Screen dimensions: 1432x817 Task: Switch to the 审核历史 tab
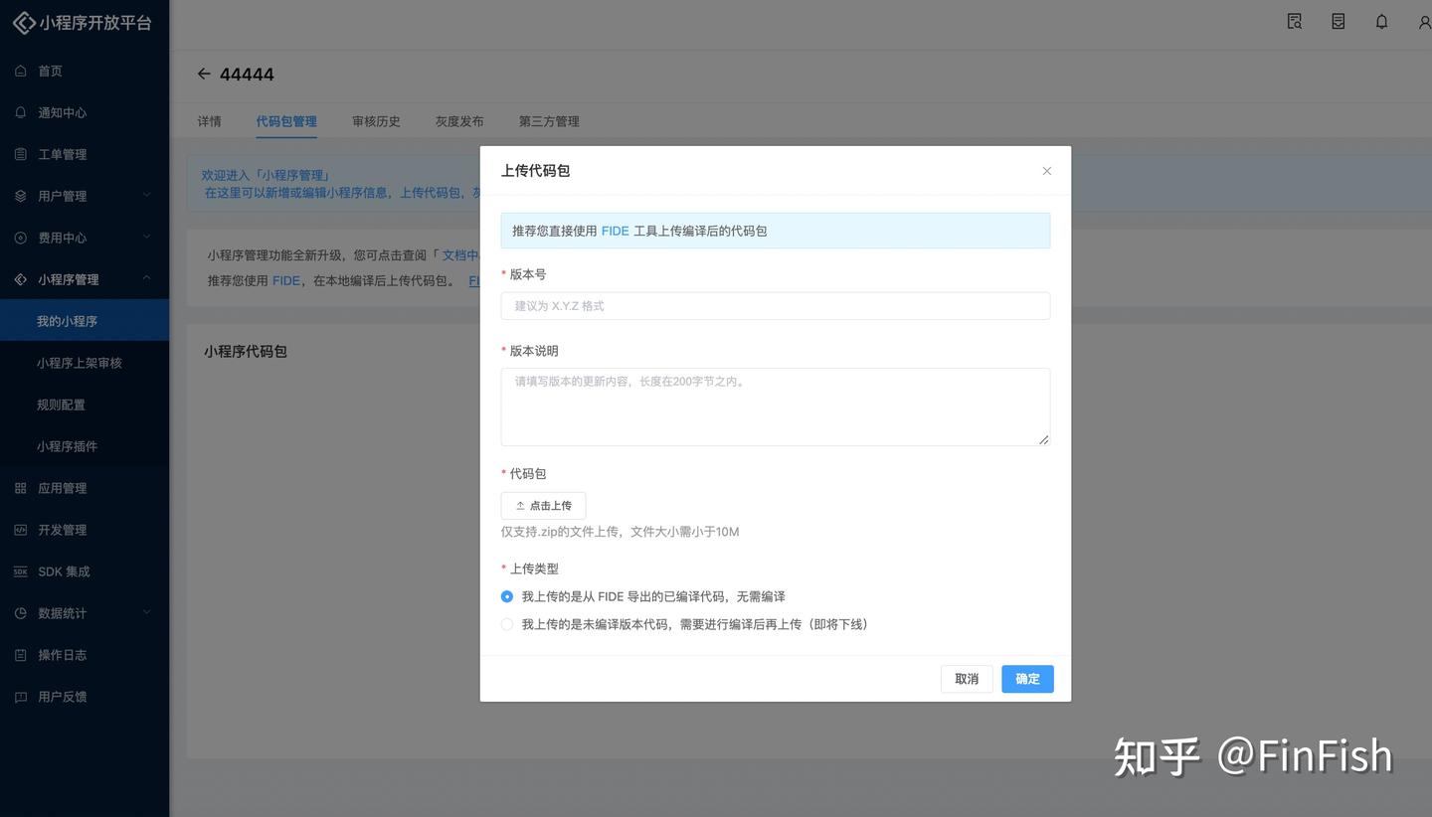click(376, 121)
